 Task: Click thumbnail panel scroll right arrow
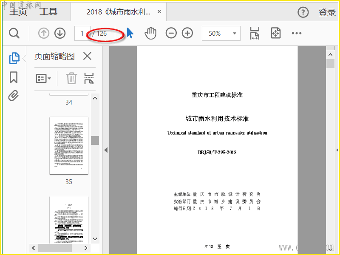pyautogui.click(x=86, y=248)
